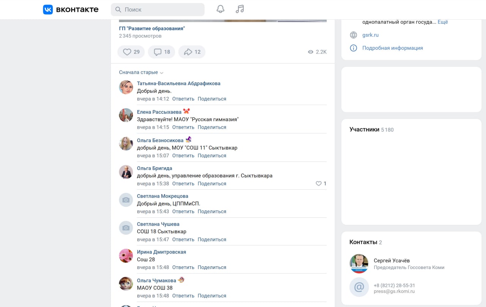Share Ольга Чумакова's comment
Image resolution: width=486 pixels, height=307 pixels.
pyautogui.click(x=212, y=296)
